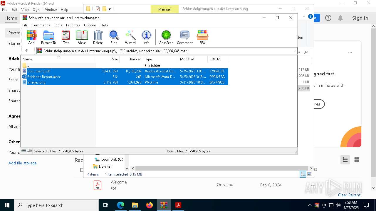Open Task View on taskbar

tap(106, 205)
